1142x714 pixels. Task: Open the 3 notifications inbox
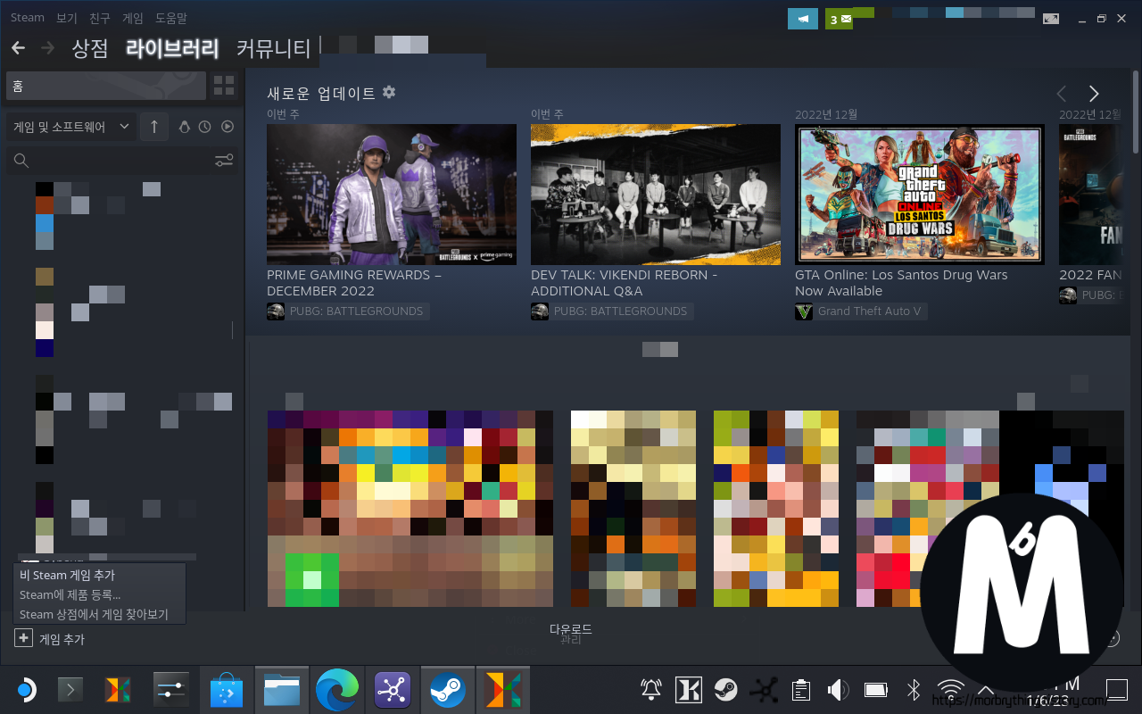(x=839, y=19)
